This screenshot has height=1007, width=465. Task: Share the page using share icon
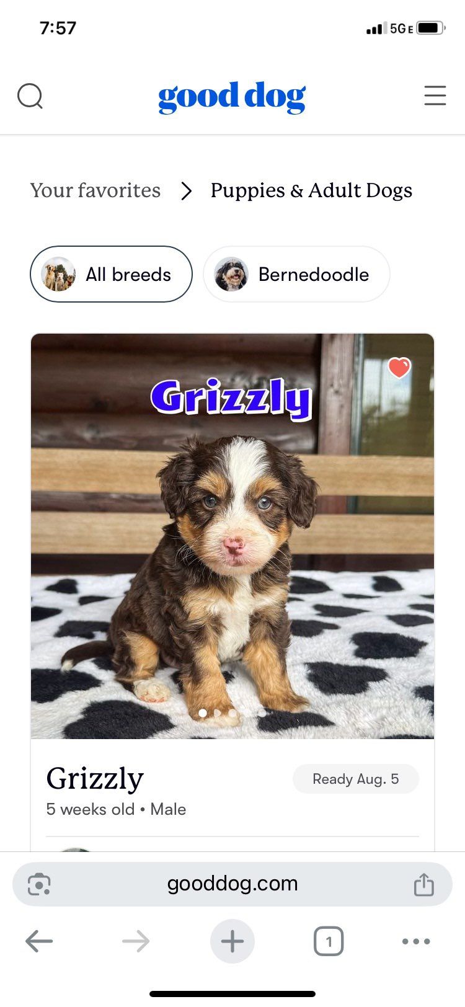click(x=424, y=884)
